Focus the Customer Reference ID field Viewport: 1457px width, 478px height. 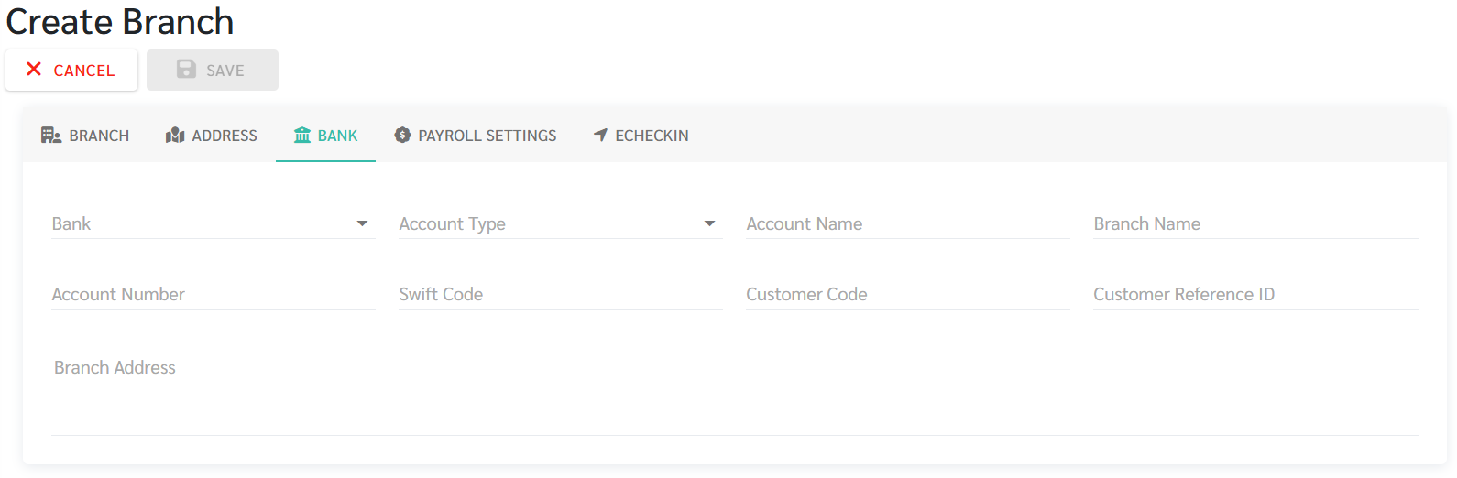pos(1255,294)
